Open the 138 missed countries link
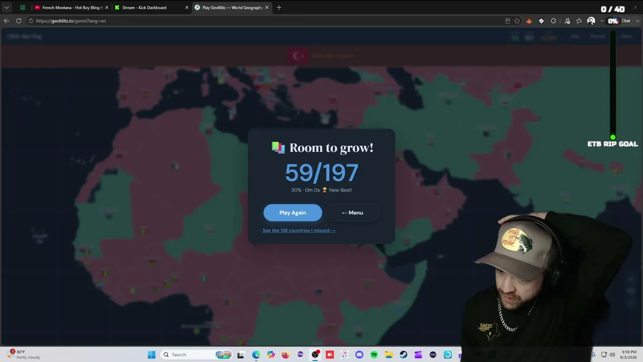The height and width of the screenshot is (362, 643). 298,230
